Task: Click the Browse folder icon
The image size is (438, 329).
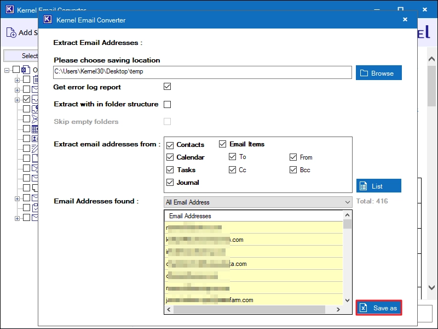Action: click(364, 73)
